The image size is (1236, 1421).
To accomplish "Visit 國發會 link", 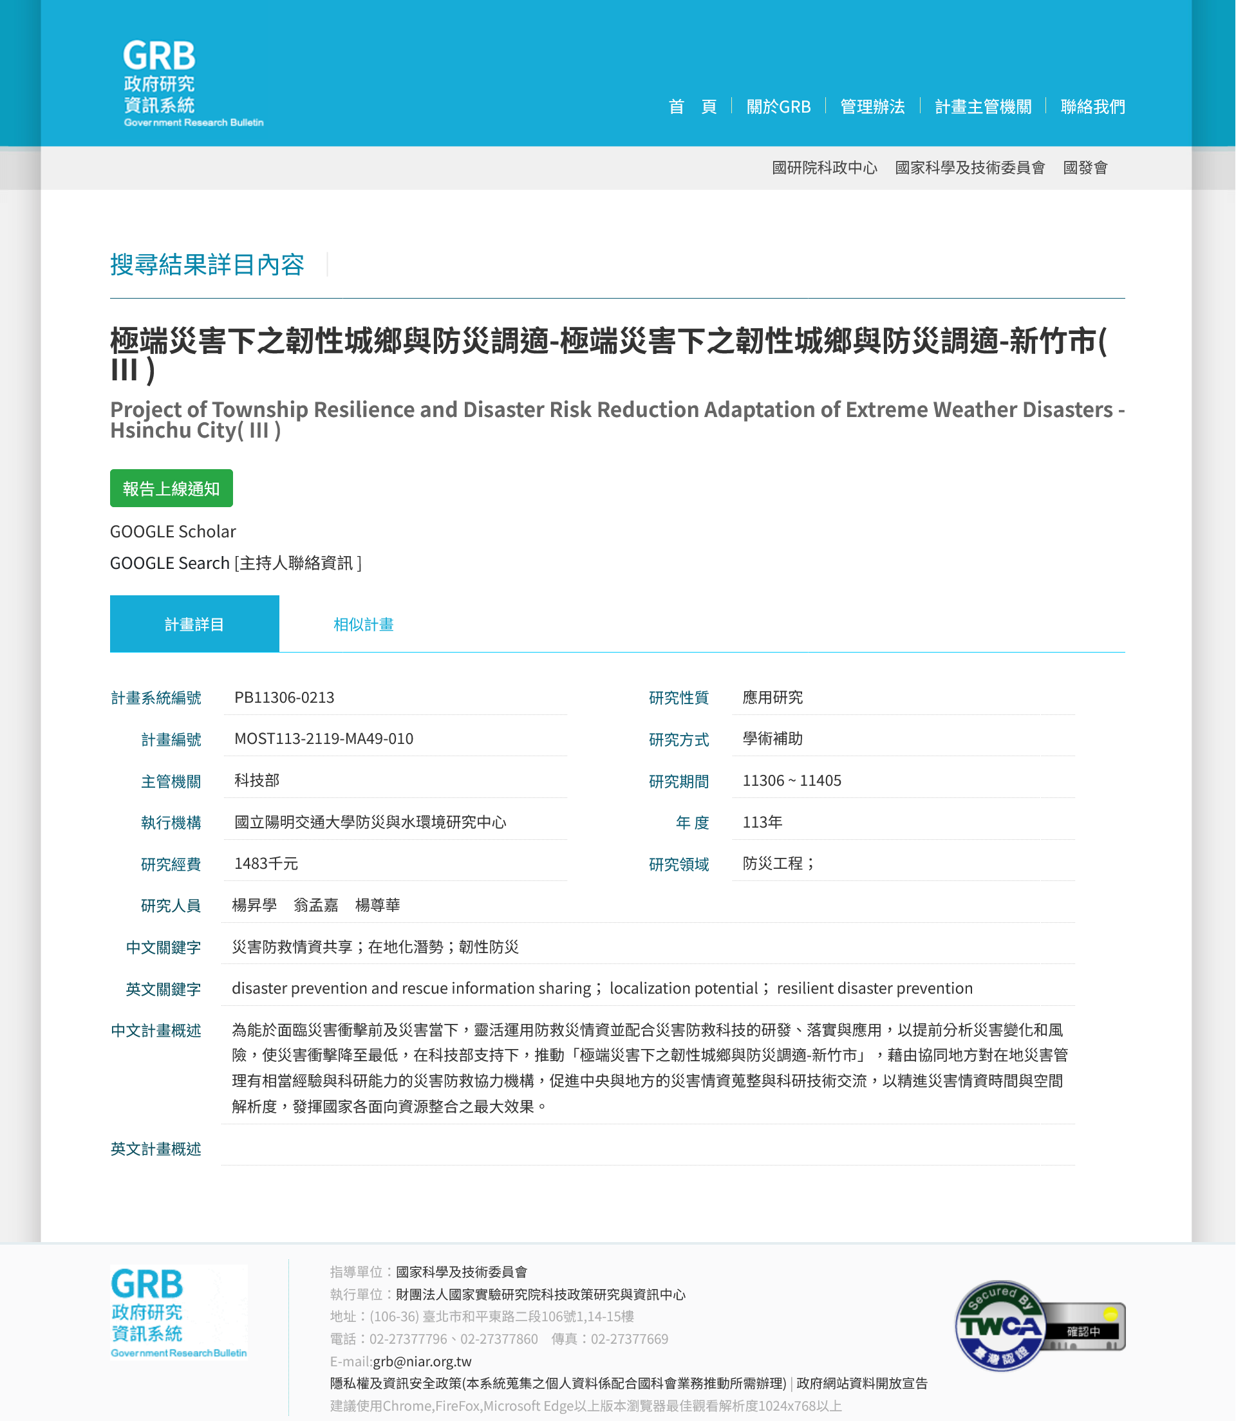I will point(1084,167).
